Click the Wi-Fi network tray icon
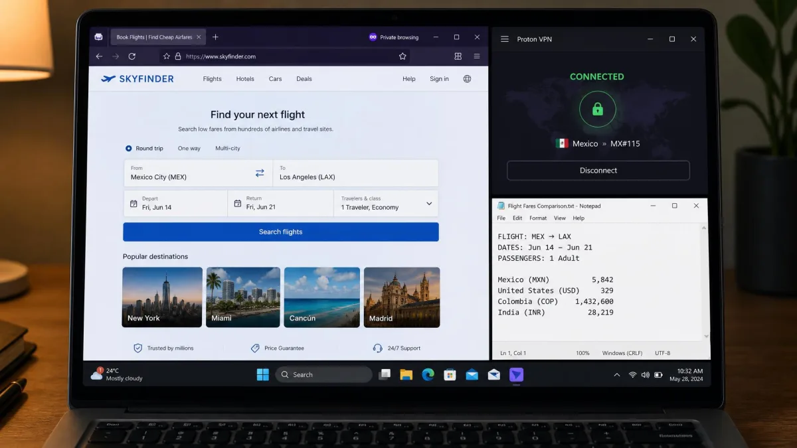This screenshot has width=797, height=448. (632, 375)
